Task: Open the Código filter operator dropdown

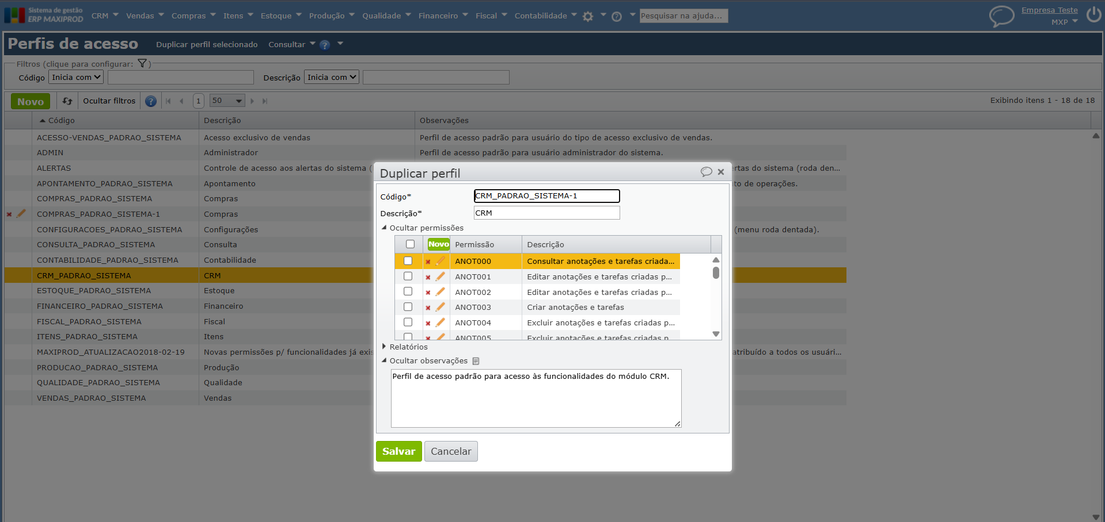Action: click(76, 78)
